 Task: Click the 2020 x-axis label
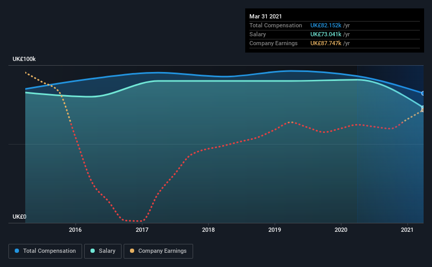click(x=341, y=230)
